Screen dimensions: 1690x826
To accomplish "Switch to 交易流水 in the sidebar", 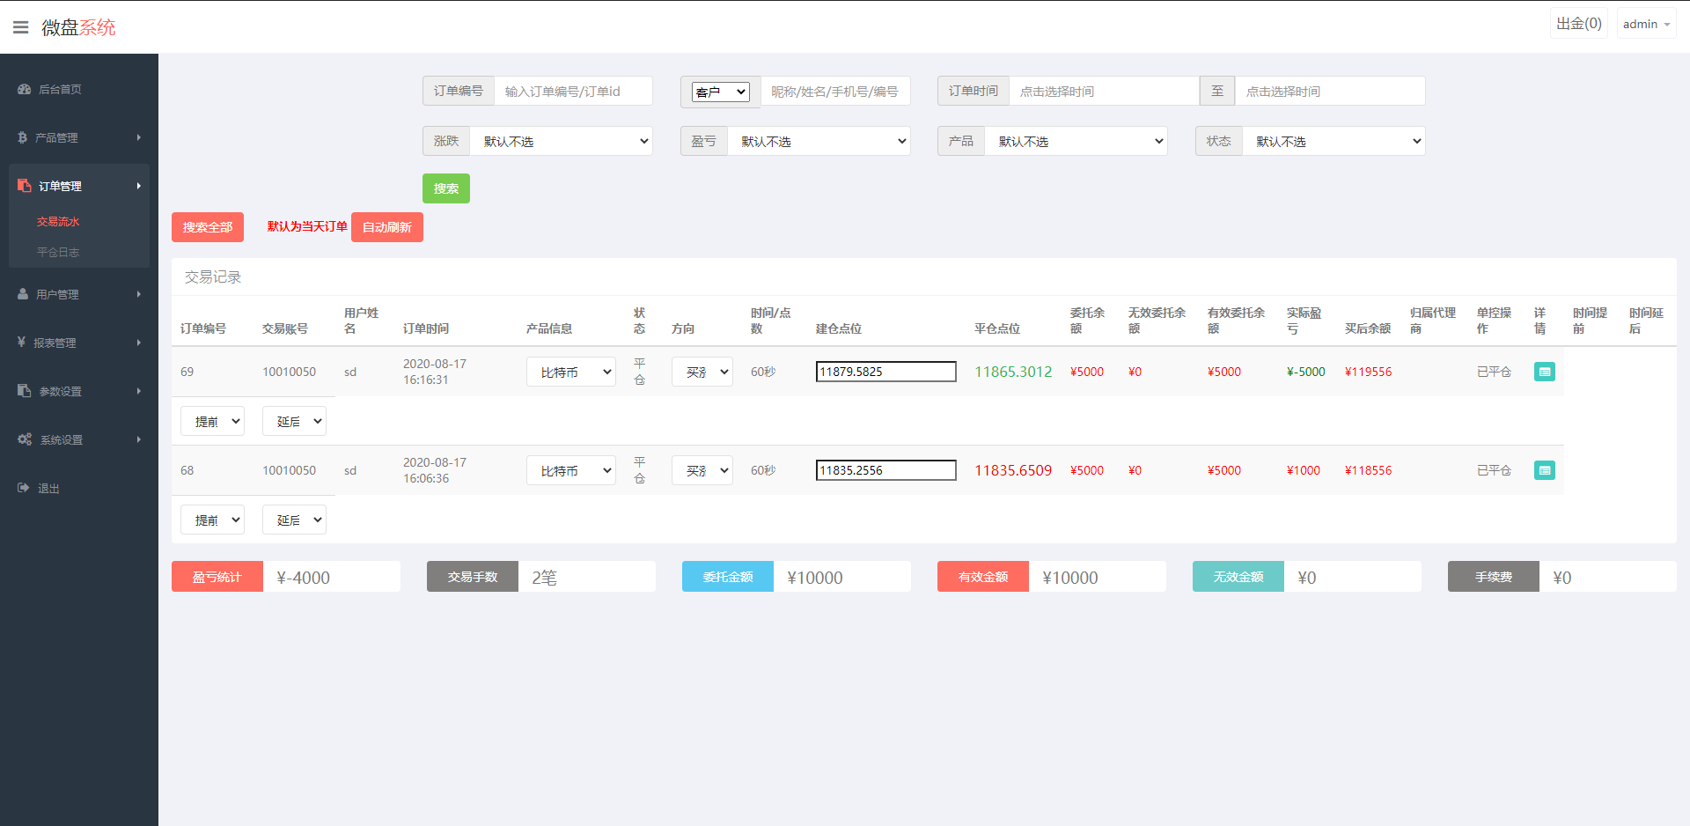I will (x=58, y=221).
